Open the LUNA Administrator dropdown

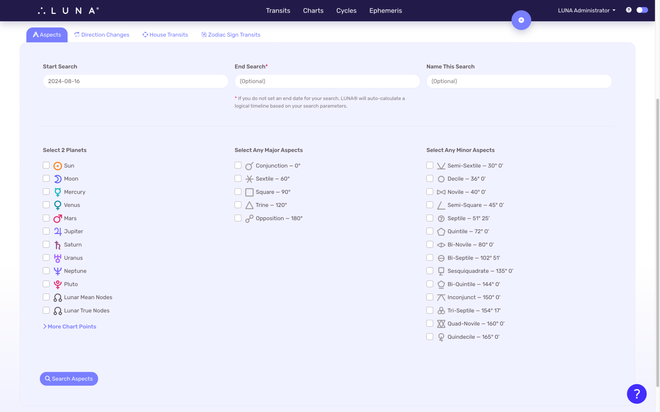tap(586, 10)
